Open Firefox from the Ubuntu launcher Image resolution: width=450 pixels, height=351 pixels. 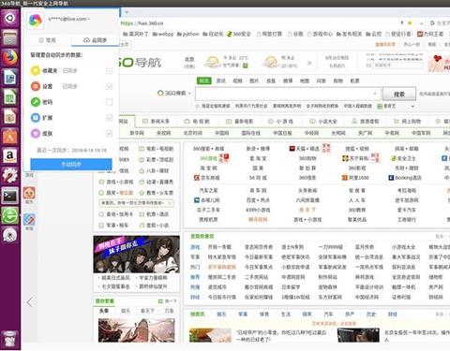tap(10, 58)
